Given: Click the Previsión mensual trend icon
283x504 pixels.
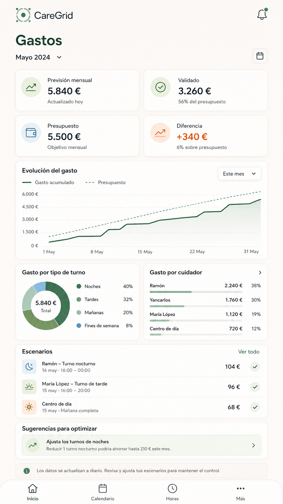Looking at the screenshot, I should point(31,87).
